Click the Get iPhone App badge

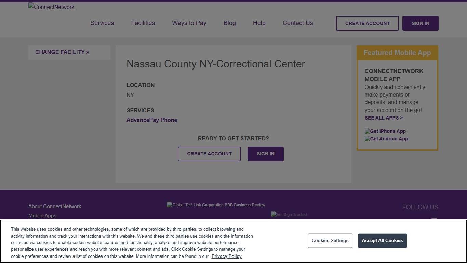tap(385, 131)
